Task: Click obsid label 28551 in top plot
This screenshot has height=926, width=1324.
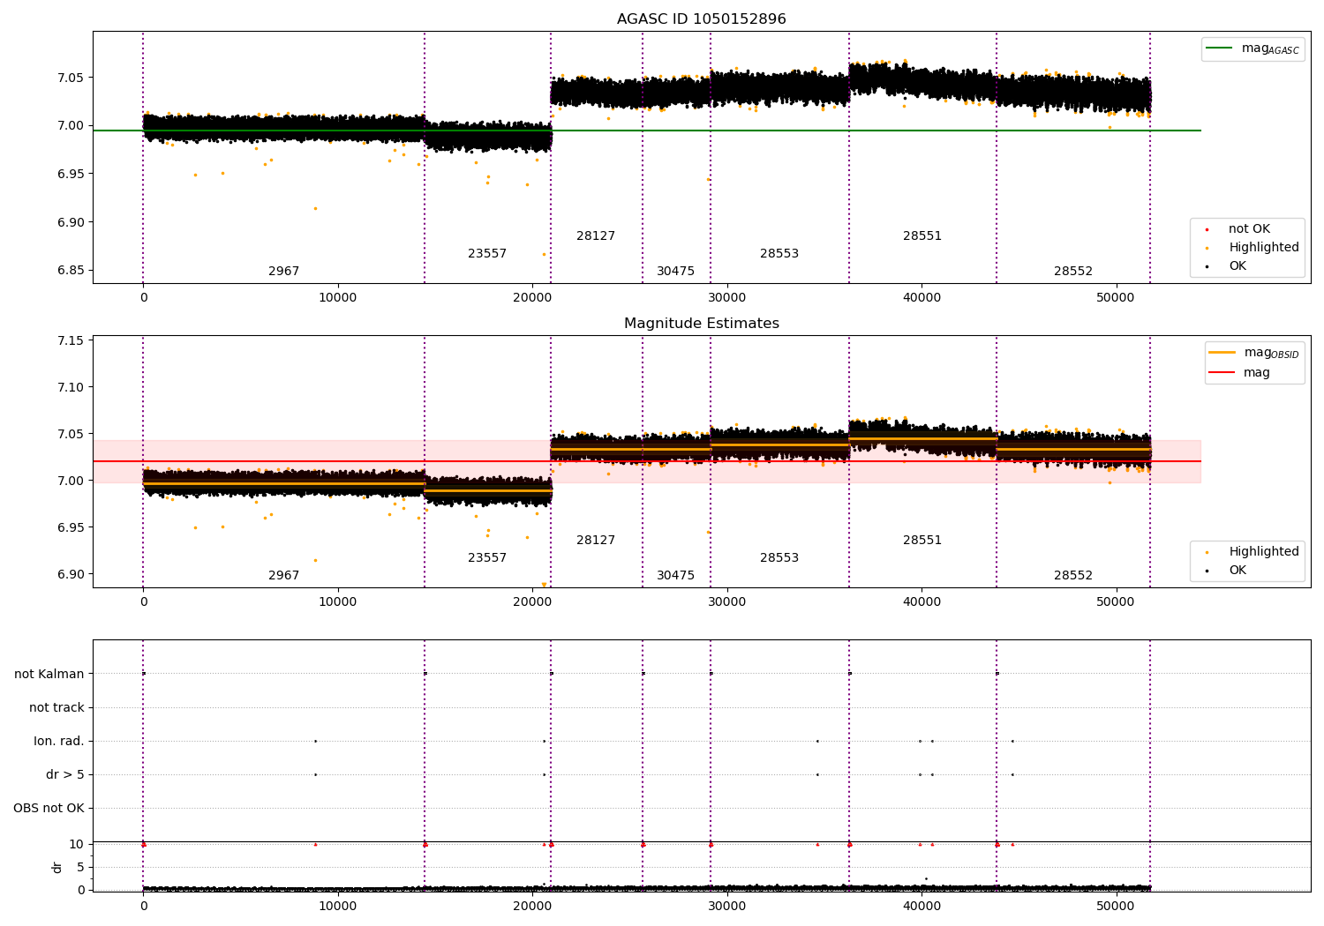Action: pyautogui.click(x=922, y=236)
